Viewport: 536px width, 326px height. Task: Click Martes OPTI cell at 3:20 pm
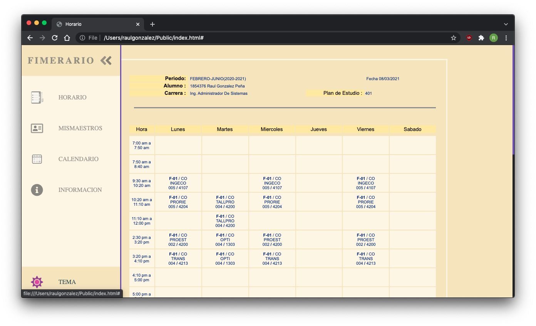(x=225, y=259)
